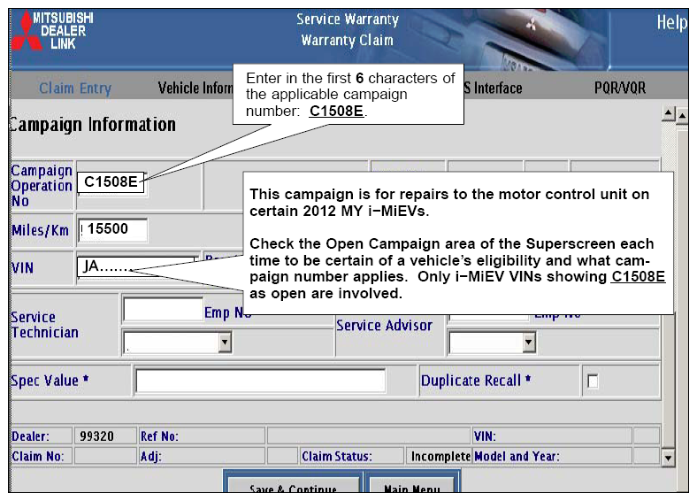Switch to the Claim Entry tab

[75, 89]
